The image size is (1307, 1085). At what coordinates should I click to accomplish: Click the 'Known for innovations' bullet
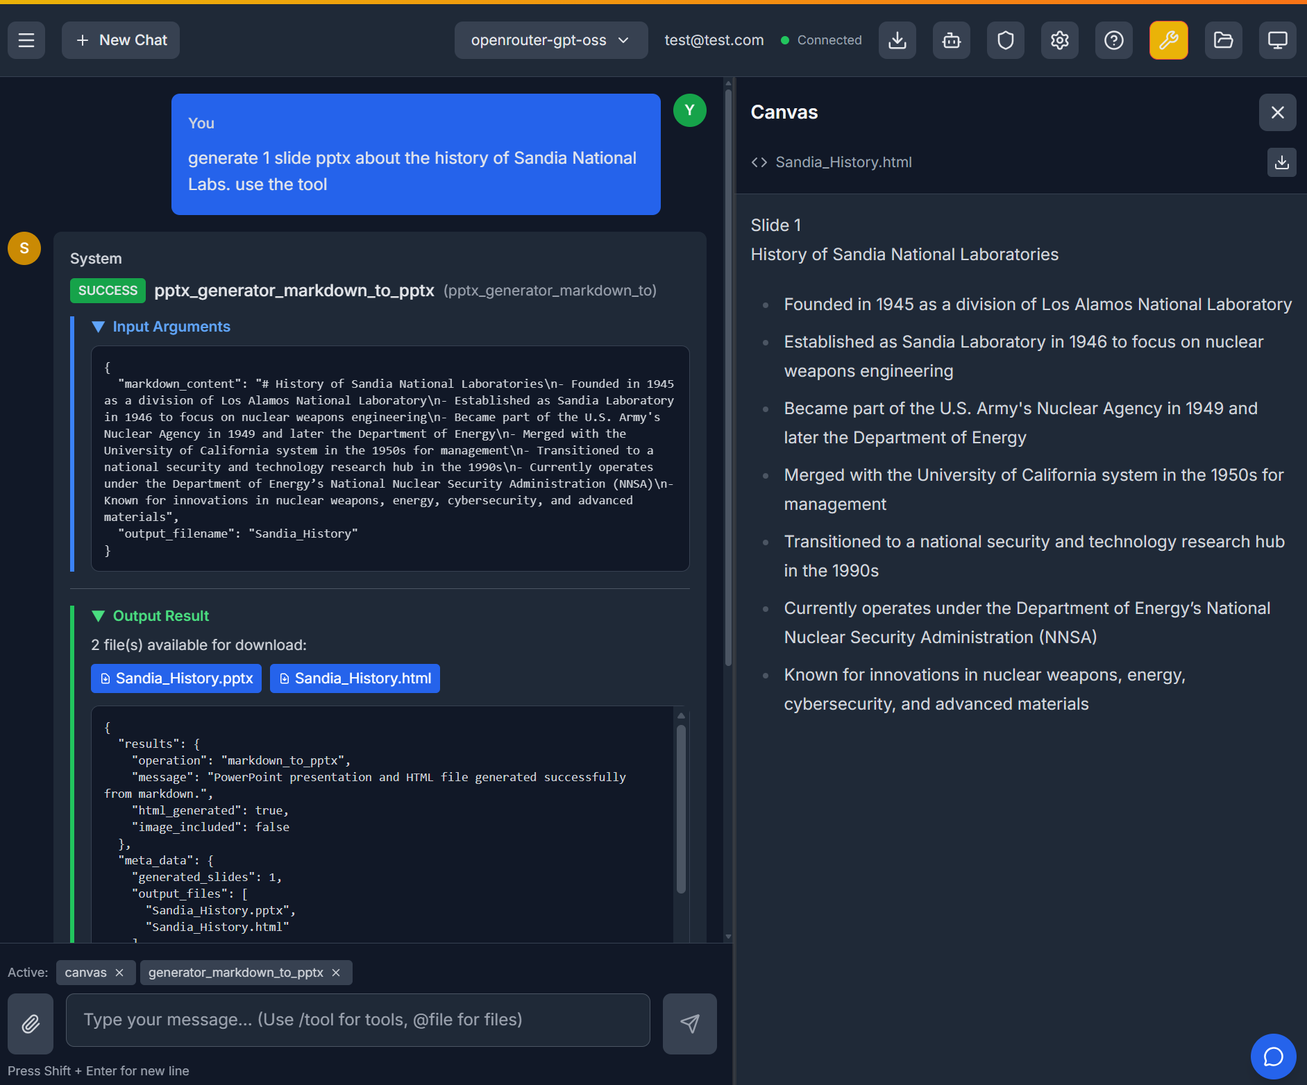coord(985,690)
